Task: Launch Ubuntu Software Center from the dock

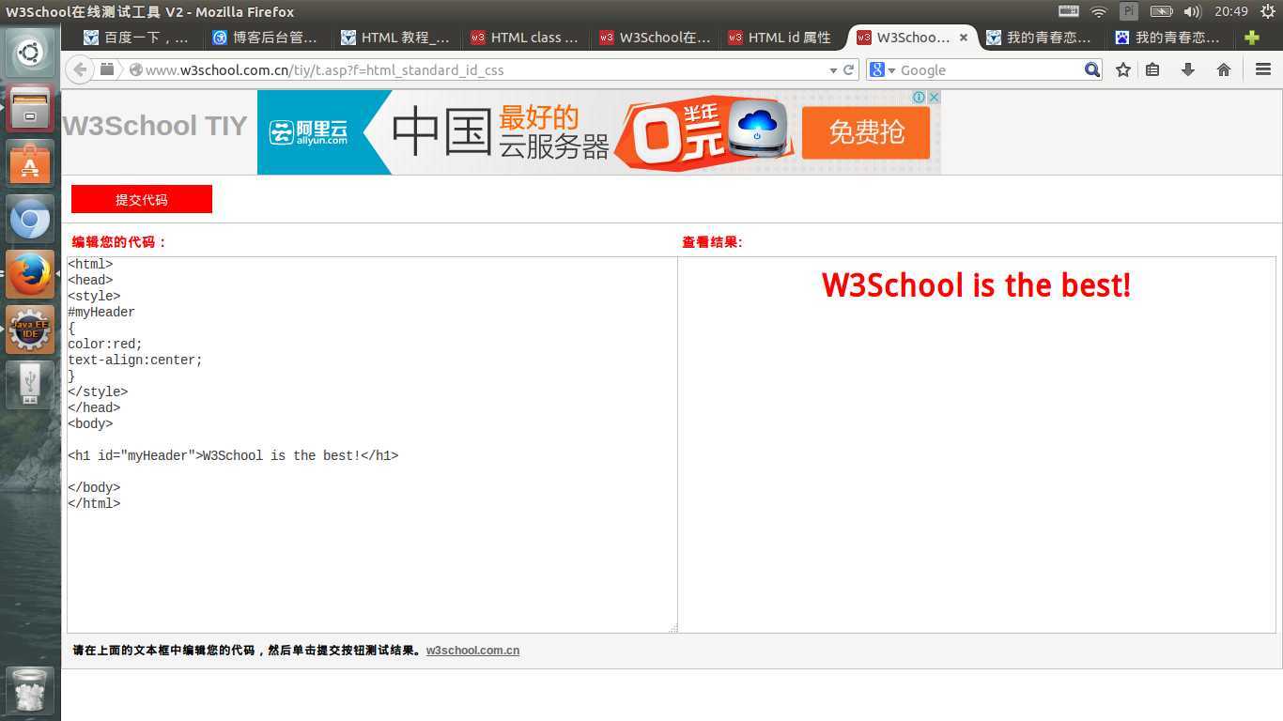Action: (30, 163)
